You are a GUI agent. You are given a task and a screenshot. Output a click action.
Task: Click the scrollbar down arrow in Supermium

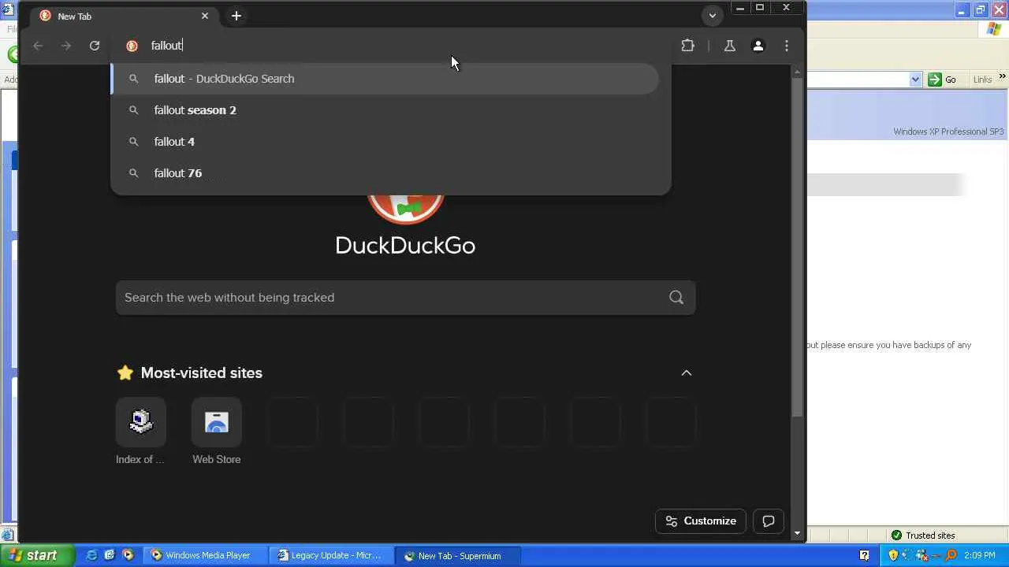pyautogui.click(x=797, y=533)
